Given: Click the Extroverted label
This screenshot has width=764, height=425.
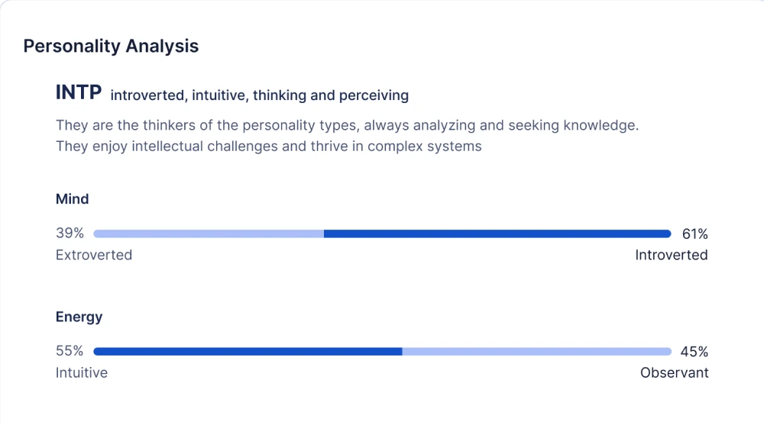Looking at the screenshot, I should click(94, 255).
